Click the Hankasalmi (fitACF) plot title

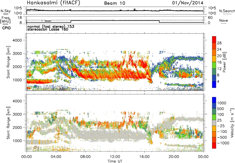click(53, 3)
